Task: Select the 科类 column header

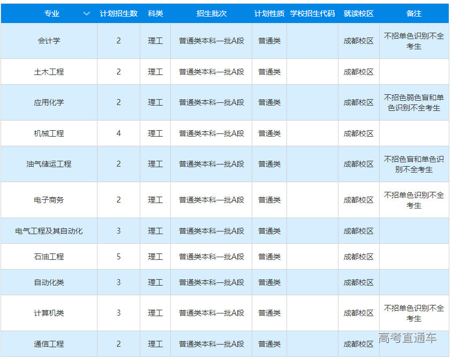Action: pyautogui.click(x=155, y=13)
